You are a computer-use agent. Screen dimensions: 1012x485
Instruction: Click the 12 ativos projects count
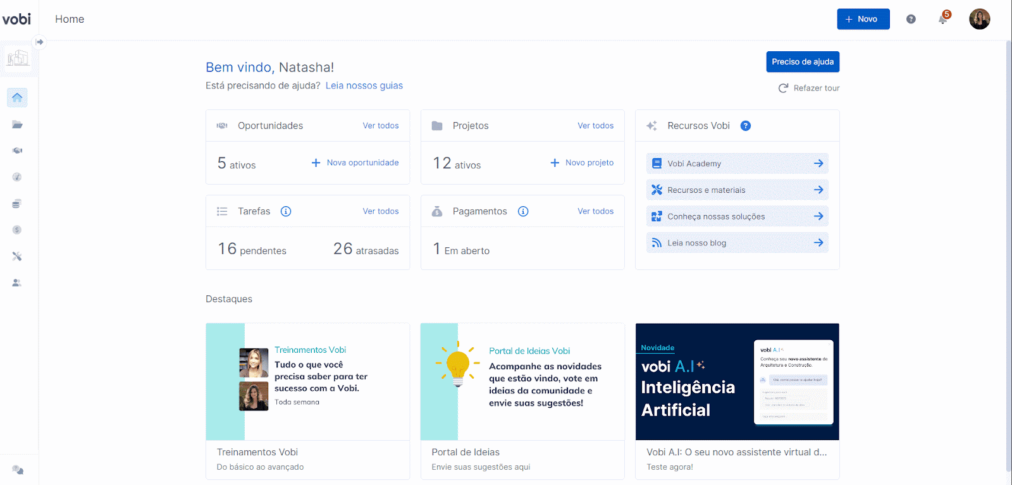[457, 163]
